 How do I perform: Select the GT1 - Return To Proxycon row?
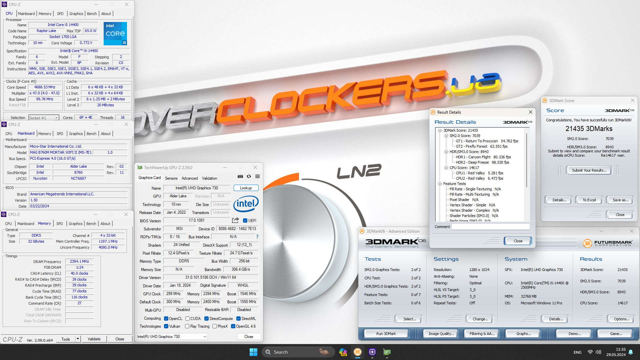pyautogui.click(x=487, y=141)
